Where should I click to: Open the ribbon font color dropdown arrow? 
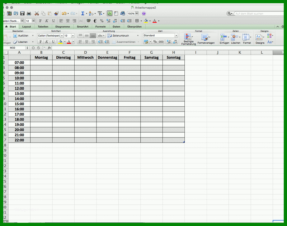pyautogui.click(x=73, y=42)
